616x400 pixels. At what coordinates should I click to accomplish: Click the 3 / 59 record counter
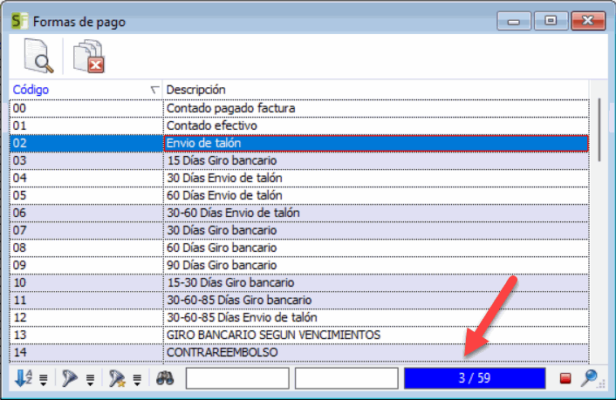(475, 378)
